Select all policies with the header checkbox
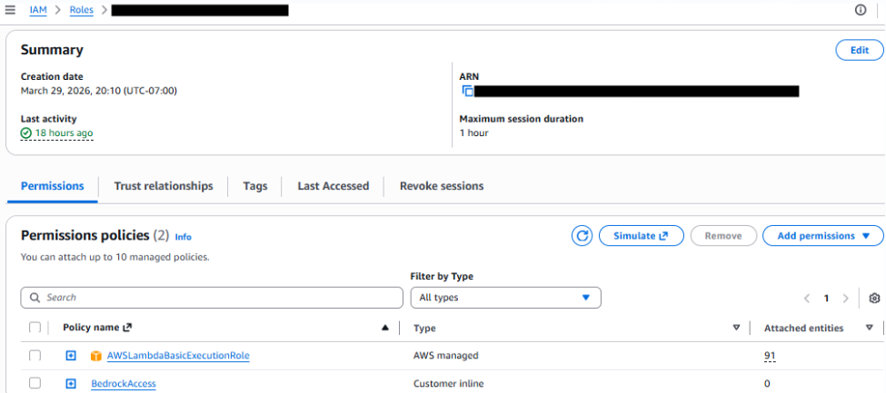Viewport: 886px width, 393px height. (35, 328)
